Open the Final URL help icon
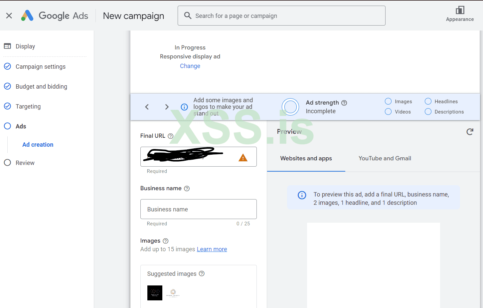 pos(171,136)
